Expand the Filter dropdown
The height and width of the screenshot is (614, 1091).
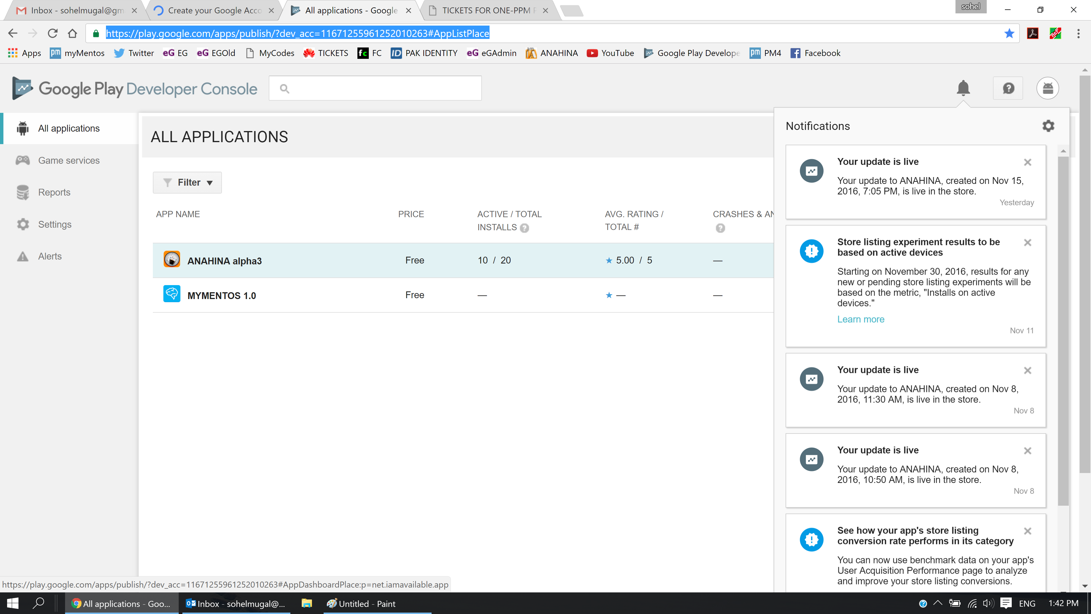click(x=187, y=182)
